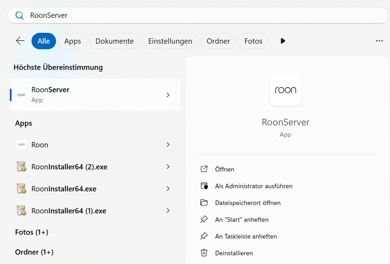The height and width of the screenshot is (264, 390).
Task: Click the pin icon next to An Taskleiste anheften
Action: click(204, 236)
